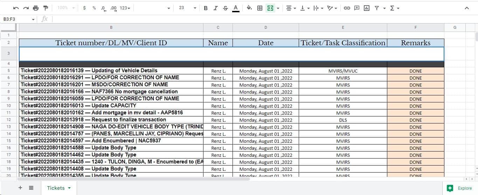
Task: Select column F header
Action: coord(416,27)
